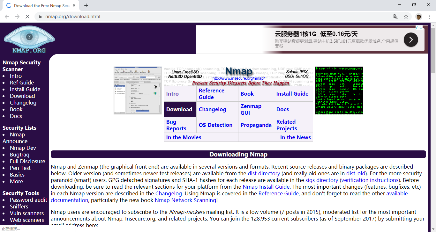Select Bug Reports in the navigation table

176,125
